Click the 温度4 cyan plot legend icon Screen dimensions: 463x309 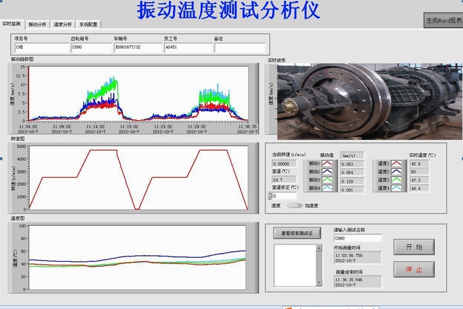pyautogui.click(x=397, y=188)
